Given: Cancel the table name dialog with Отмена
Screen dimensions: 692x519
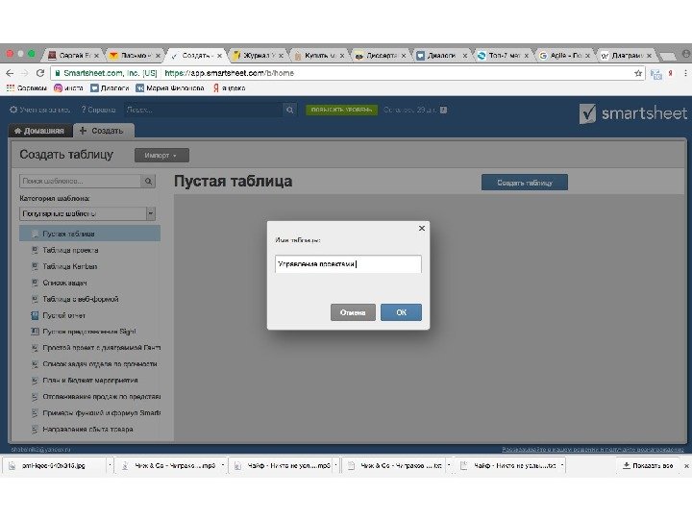Looking at the screenshot, I should (x=353, y=312).
